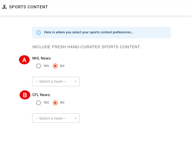Screen dimensions: 191x141
Task: Select NO for NHL News
Action: [x=55, y=66]
